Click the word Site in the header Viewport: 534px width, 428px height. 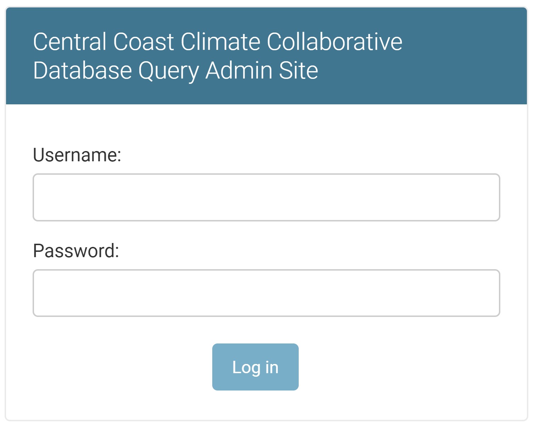298,70
